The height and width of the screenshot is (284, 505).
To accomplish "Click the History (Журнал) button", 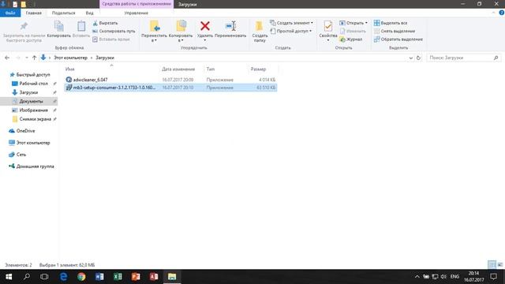I will tap(350, 39).
